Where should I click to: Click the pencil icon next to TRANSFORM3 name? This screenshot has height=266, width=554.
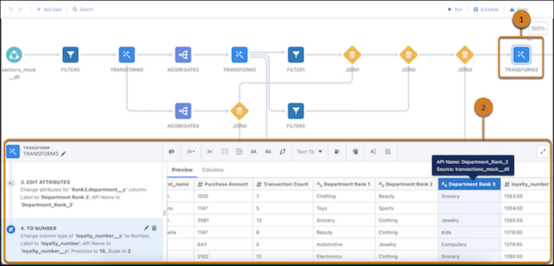63,153
